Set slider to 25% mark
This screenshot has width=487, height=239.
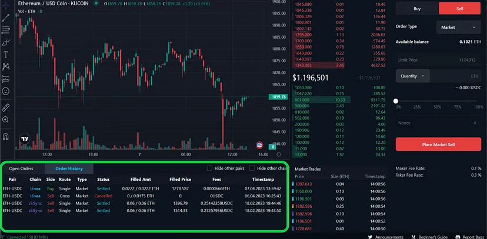[417, 107]
